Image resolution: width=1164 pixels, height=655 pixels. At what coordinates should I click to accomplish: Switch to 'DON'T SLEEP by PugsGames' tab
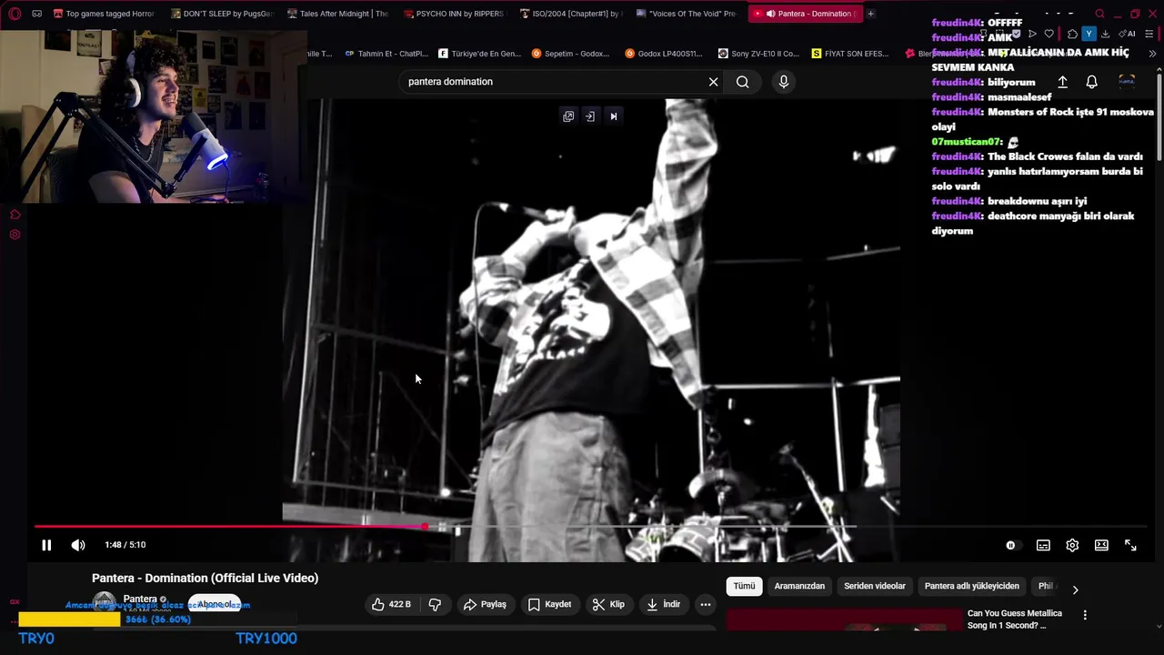[221, 14]
